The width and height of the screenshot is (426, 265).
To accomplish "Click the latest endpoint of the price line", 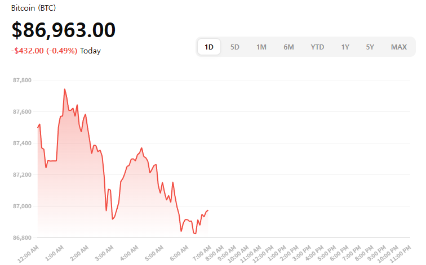I will (208, 210).
